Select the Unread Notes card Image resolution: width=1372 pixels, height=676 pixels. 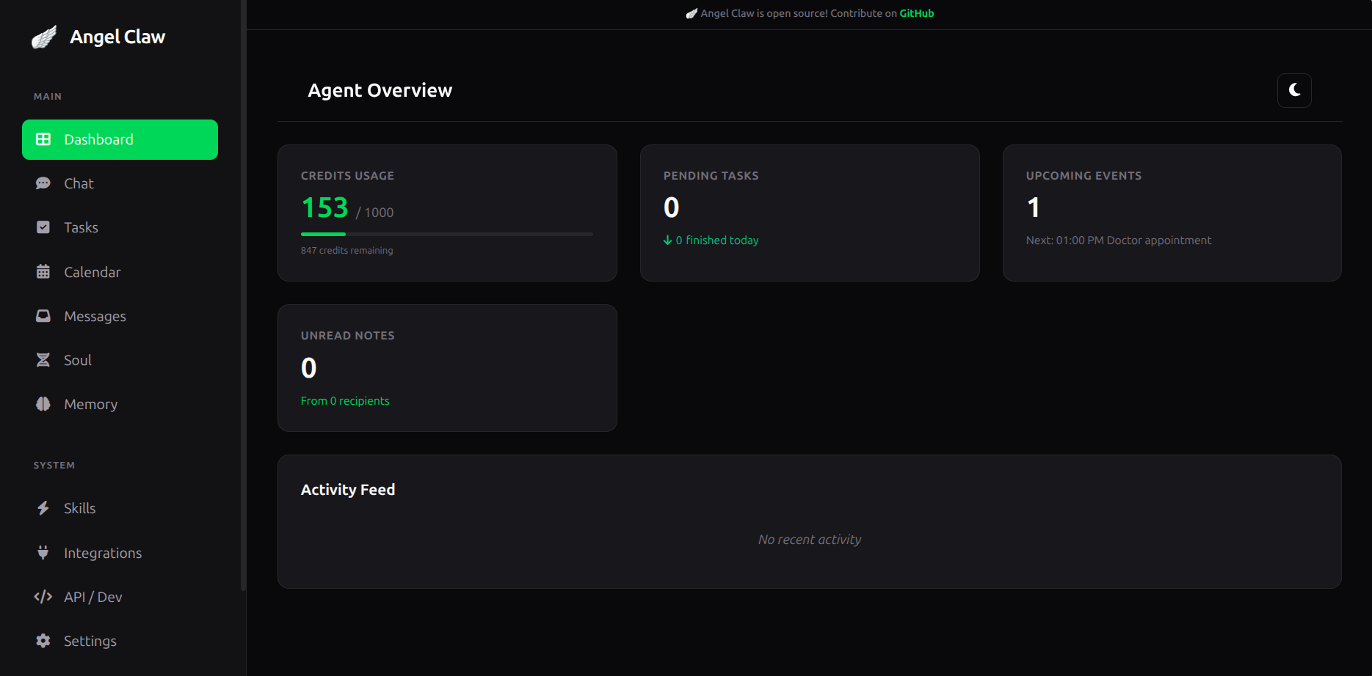(x=446, y=368)
